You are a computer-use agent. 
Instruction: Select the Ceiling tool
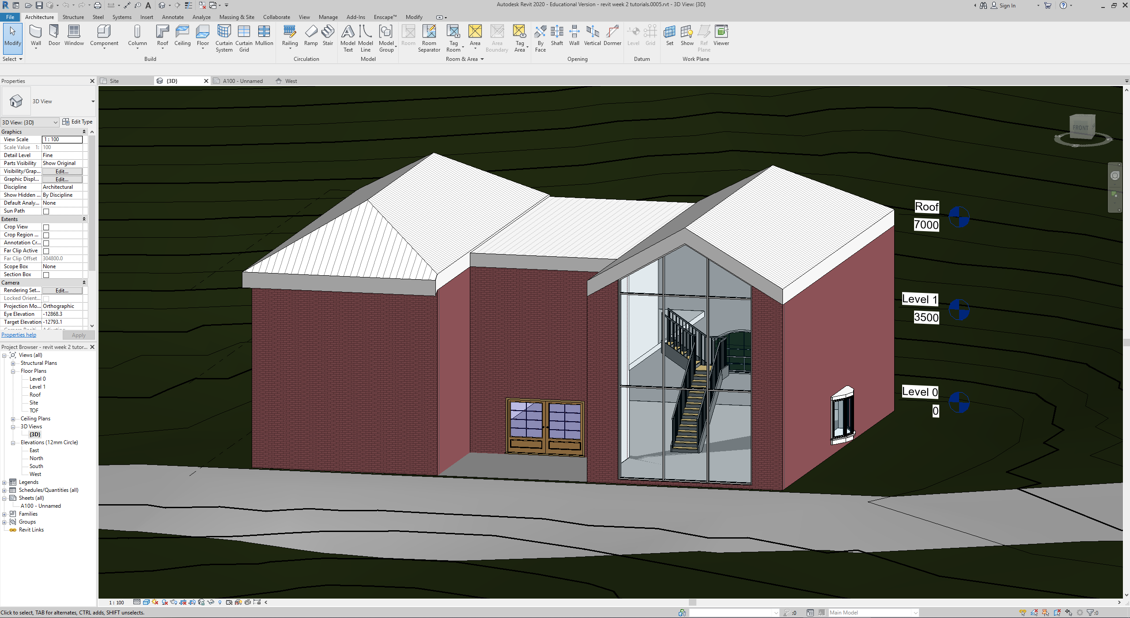(182, 35)
